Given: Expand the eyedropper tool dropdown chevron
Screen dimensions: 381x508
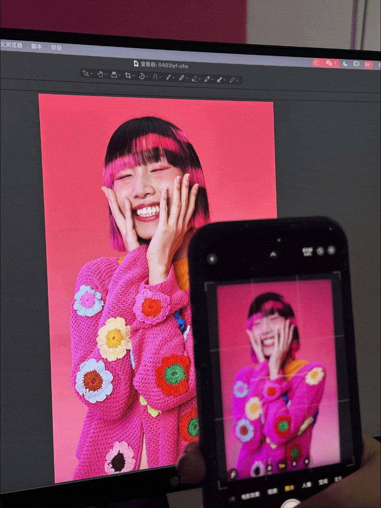Looking at the screenshot, I should pos(212,80).
